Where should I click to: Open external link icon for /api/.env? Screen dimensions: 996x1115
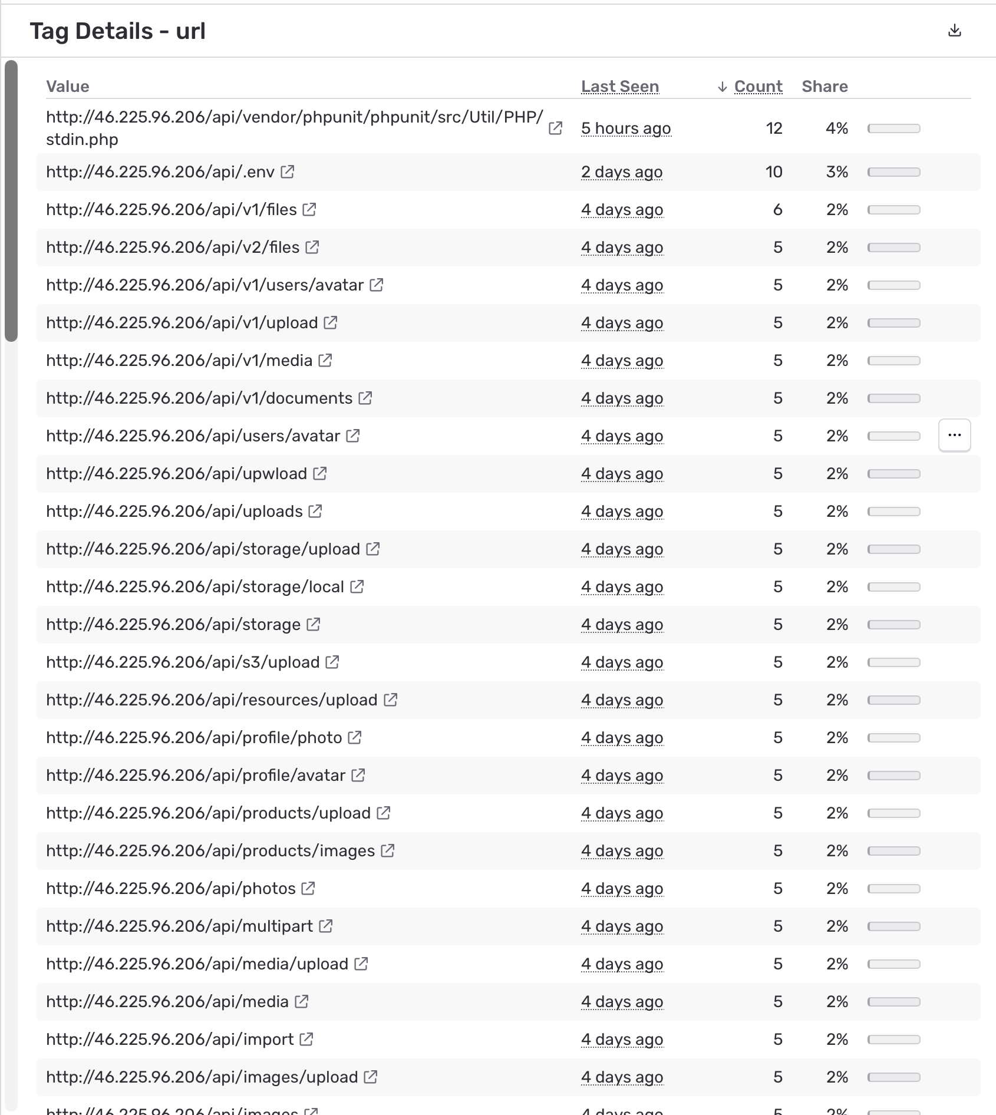[x=288, y=172]
